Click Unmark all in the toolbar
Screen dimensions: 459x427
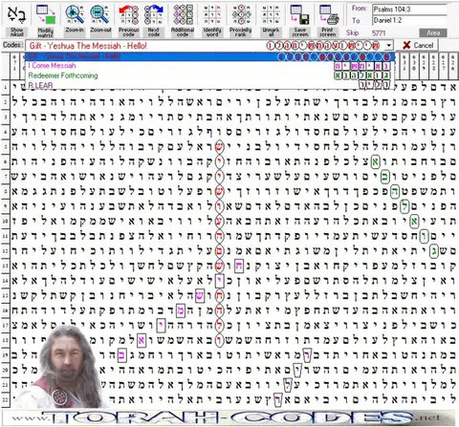(x=271, y=21)
